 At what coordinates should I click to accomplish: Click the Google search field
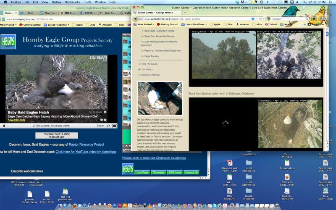[x=288, y=19]
